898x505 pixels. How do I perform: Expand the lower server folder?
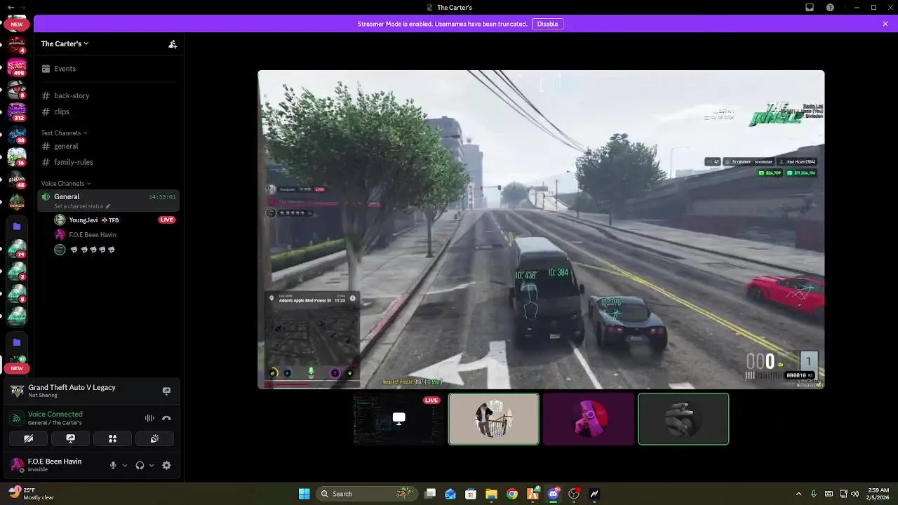coord(17,342)
